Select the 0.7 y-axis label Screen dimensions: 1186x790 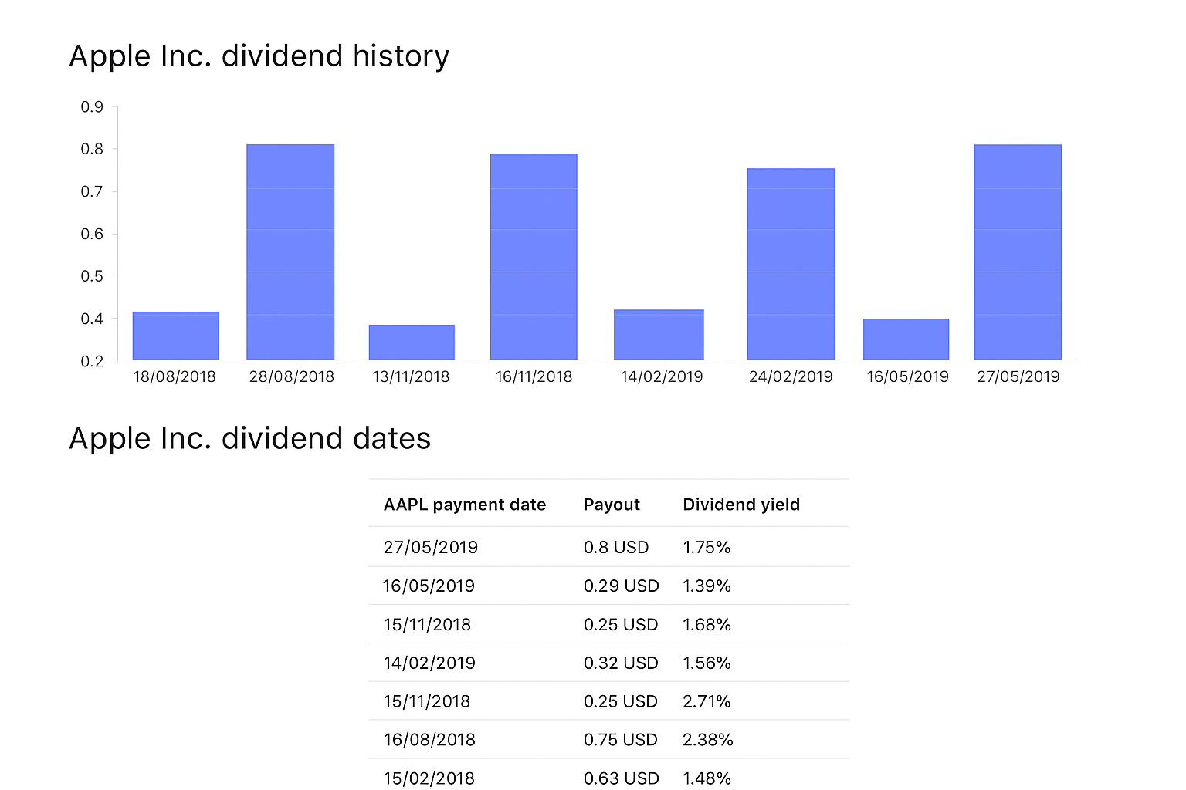coord(92,191)
